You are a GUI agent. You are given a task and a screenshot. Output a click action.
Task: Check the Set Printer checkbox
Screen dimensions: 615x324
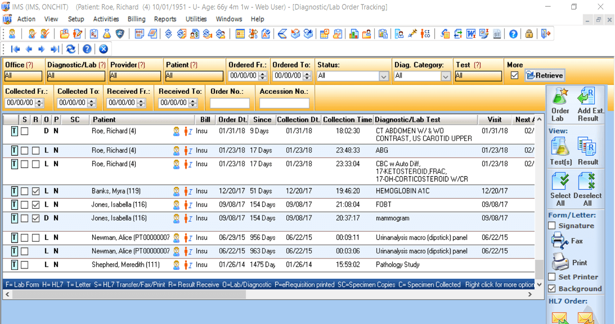552,278
